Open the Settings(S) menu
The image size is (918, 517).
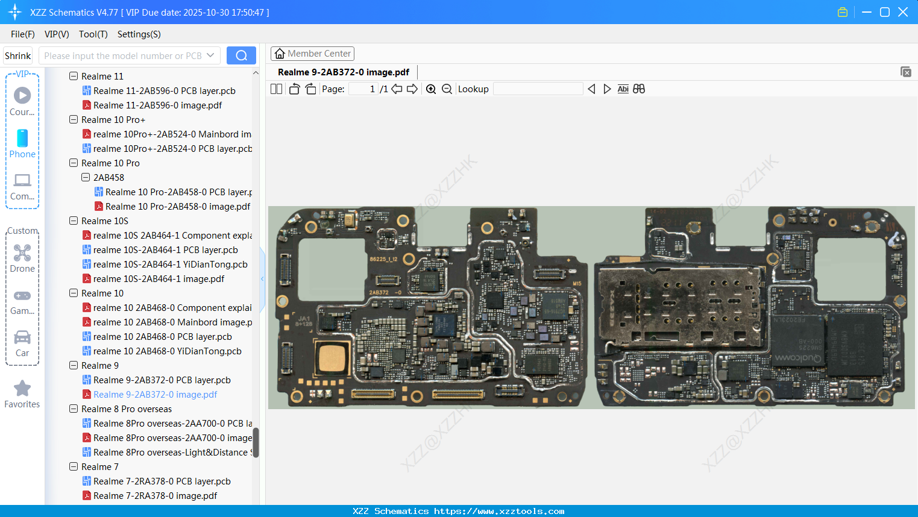click(x=139, y=34)
